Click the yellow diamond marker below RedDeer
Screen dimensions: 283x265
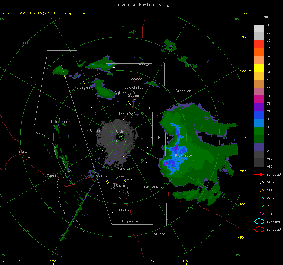[129, 102]
